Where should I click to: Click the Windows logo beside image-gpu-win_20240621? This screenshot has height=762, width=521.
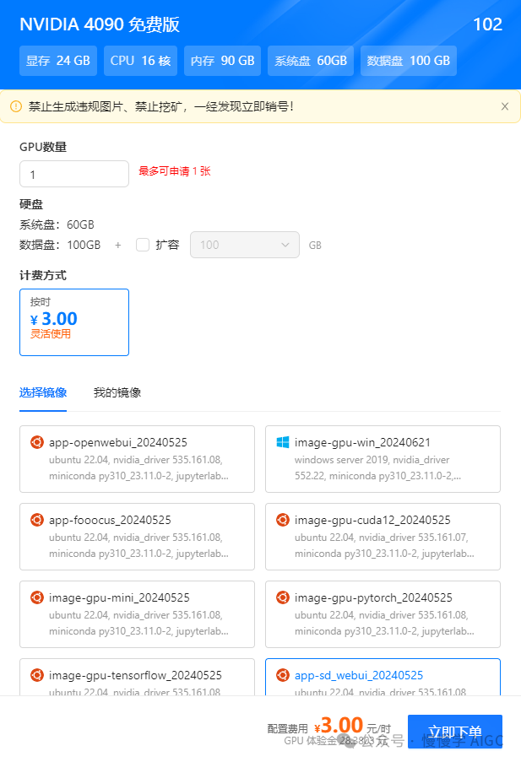pos(283,442)
